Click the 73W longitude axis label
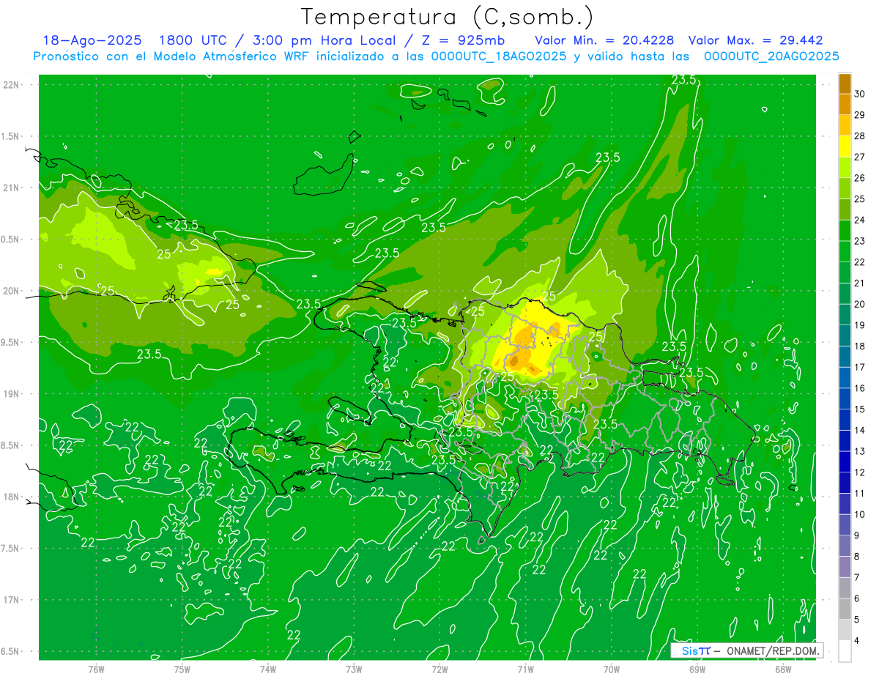 354,669
